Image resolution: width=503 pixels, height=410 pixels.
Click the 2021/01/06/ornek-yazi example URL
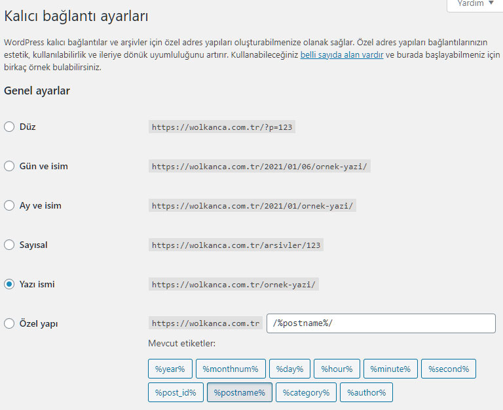(x=259, y=166)
